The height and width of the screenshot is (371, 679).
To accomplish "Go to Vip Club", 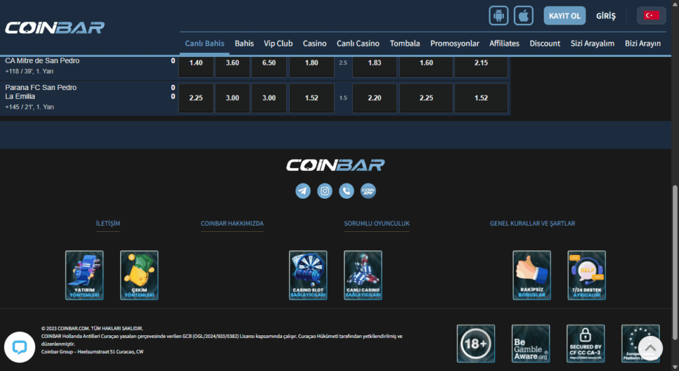I will pyautogui.click(x=278, y=43).
